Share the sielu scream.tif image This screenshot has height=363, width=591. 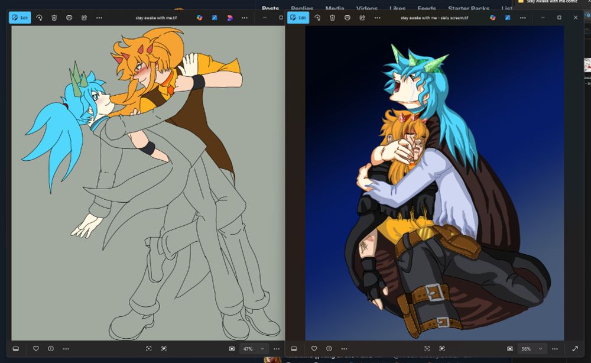point(362,18)
